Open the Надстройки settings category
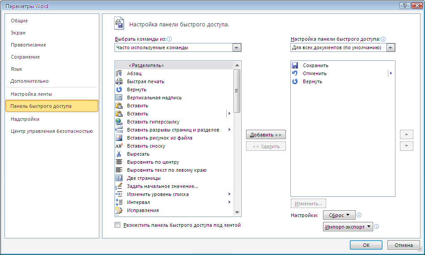Screen dimensions: 425x255 (25, 119)
